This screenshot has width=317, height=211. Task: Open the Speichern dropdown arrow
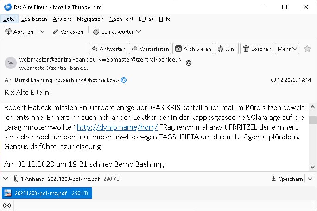pyautogui.click(x=308, y=179)
